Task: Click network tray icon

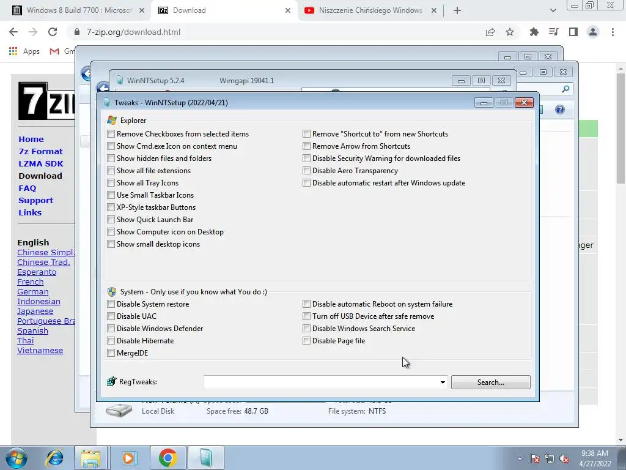Action: [550, 458]
